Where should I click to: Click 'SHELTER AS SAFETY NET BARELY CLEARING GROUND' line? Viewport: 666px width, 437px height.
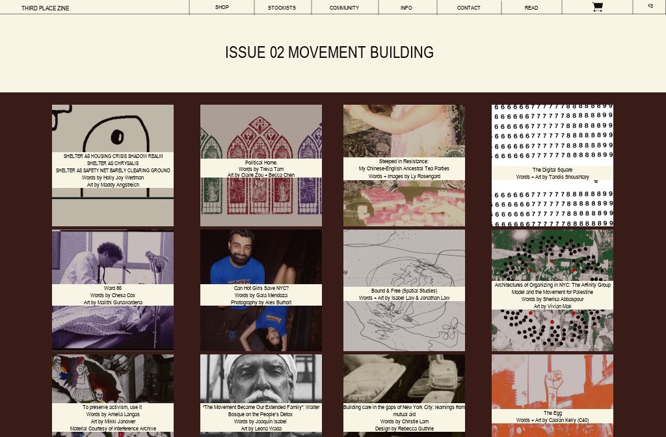(x=113, y=170)
